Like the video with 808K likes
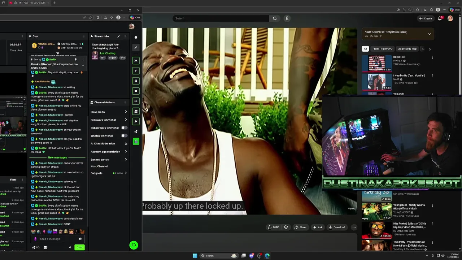 coord(274,227)
